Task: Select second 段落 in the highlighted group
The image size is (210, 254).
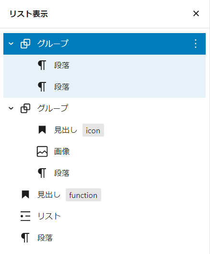Action: click(105, 87)
